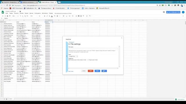Open the Google Sheets home icon
This screenshot has height=104, width=186.
[x=3, y=12]
